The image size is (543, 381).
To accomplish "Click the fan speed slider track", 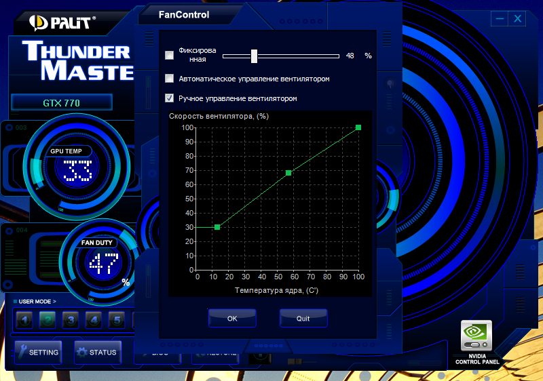I will [281, 56].
